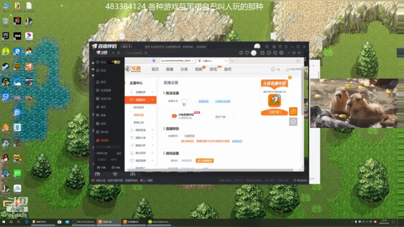Click the download button in 斗鱼直播伴侣 ad
The image size is (404, 227).
pyautogui.click(x=274, y=112)
